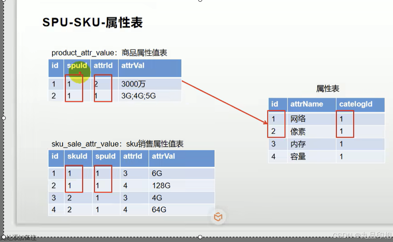Click the left-edge selection handle circle
Viewport: 393px width, 242px height.
[3, 118]
